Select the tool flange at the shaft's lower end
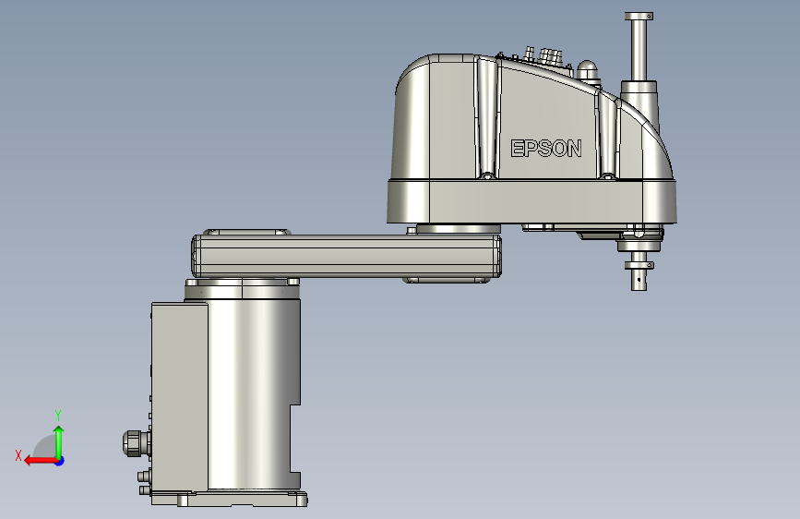This screenshot has height=519, width=800. [639, 265]
